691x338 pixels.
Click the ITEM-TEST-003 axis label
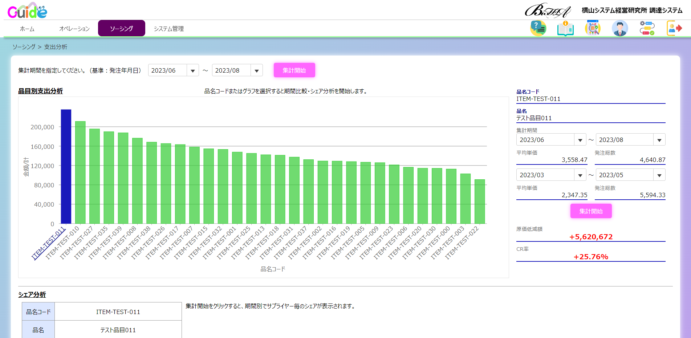[447, 243]
